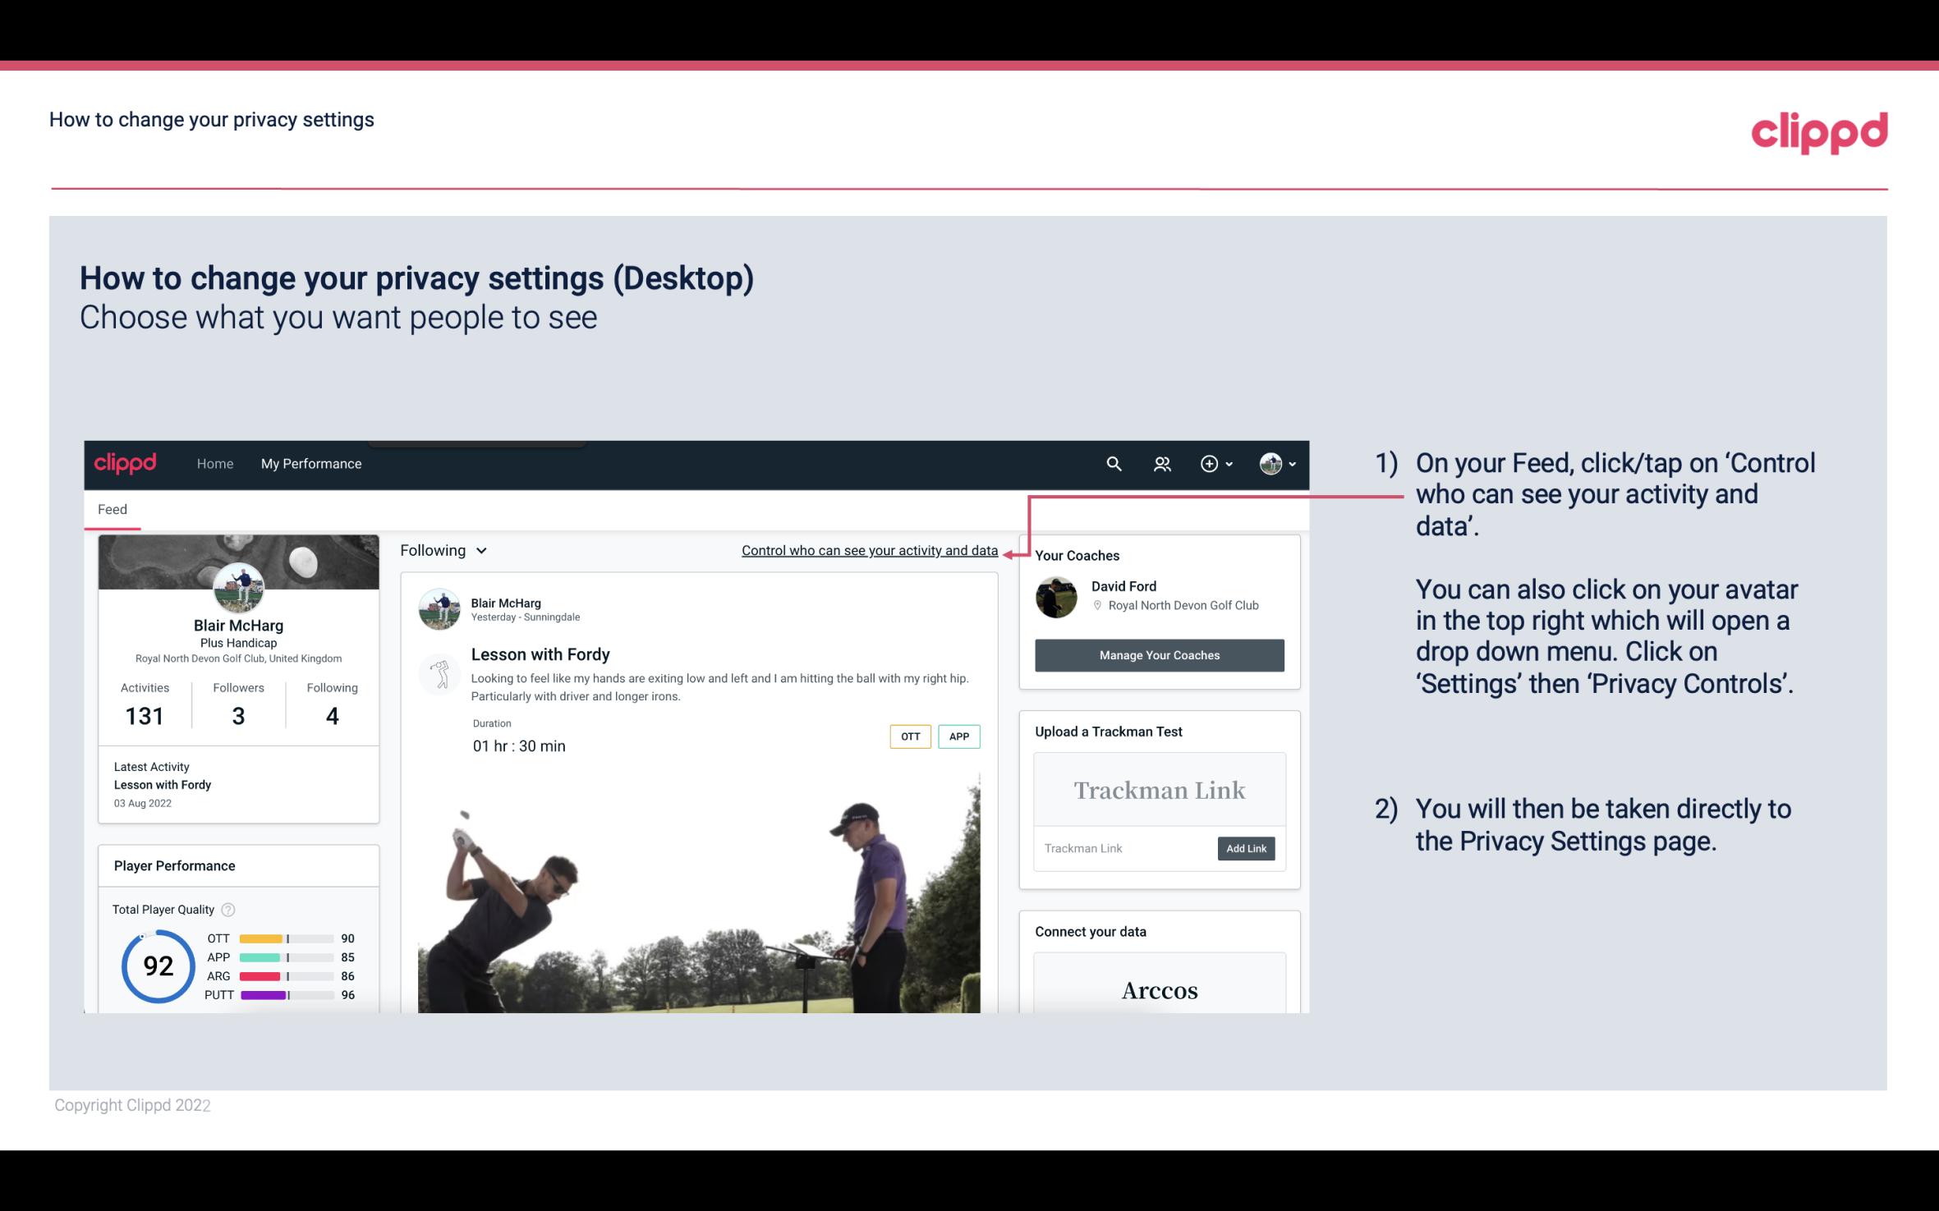1939x1211 pixels.
Task: Click the Manage Your Coaches button
Action: 1158,654
